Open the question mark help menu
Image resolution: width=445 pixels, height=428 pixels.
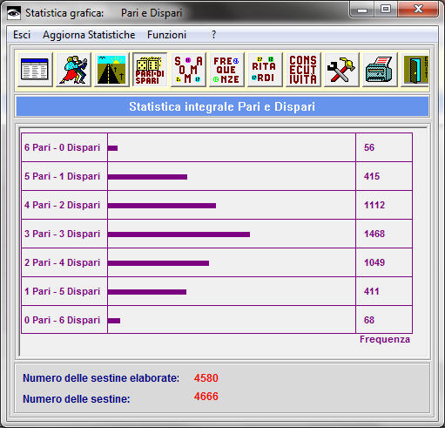click(x=213, y=35)
